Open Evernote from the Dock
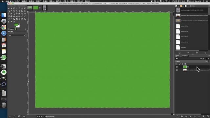Image resolution: width=210 pixels, height=118 pixels. (4, 72)
